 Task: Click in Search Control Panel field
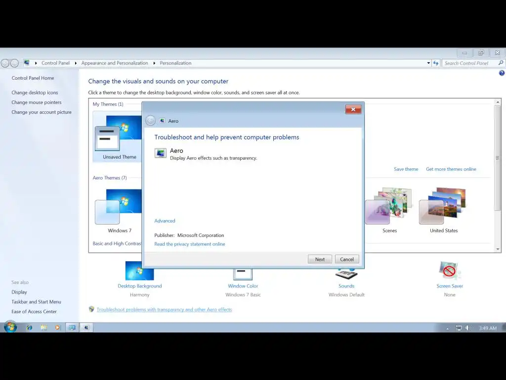[x=470, y=63]
